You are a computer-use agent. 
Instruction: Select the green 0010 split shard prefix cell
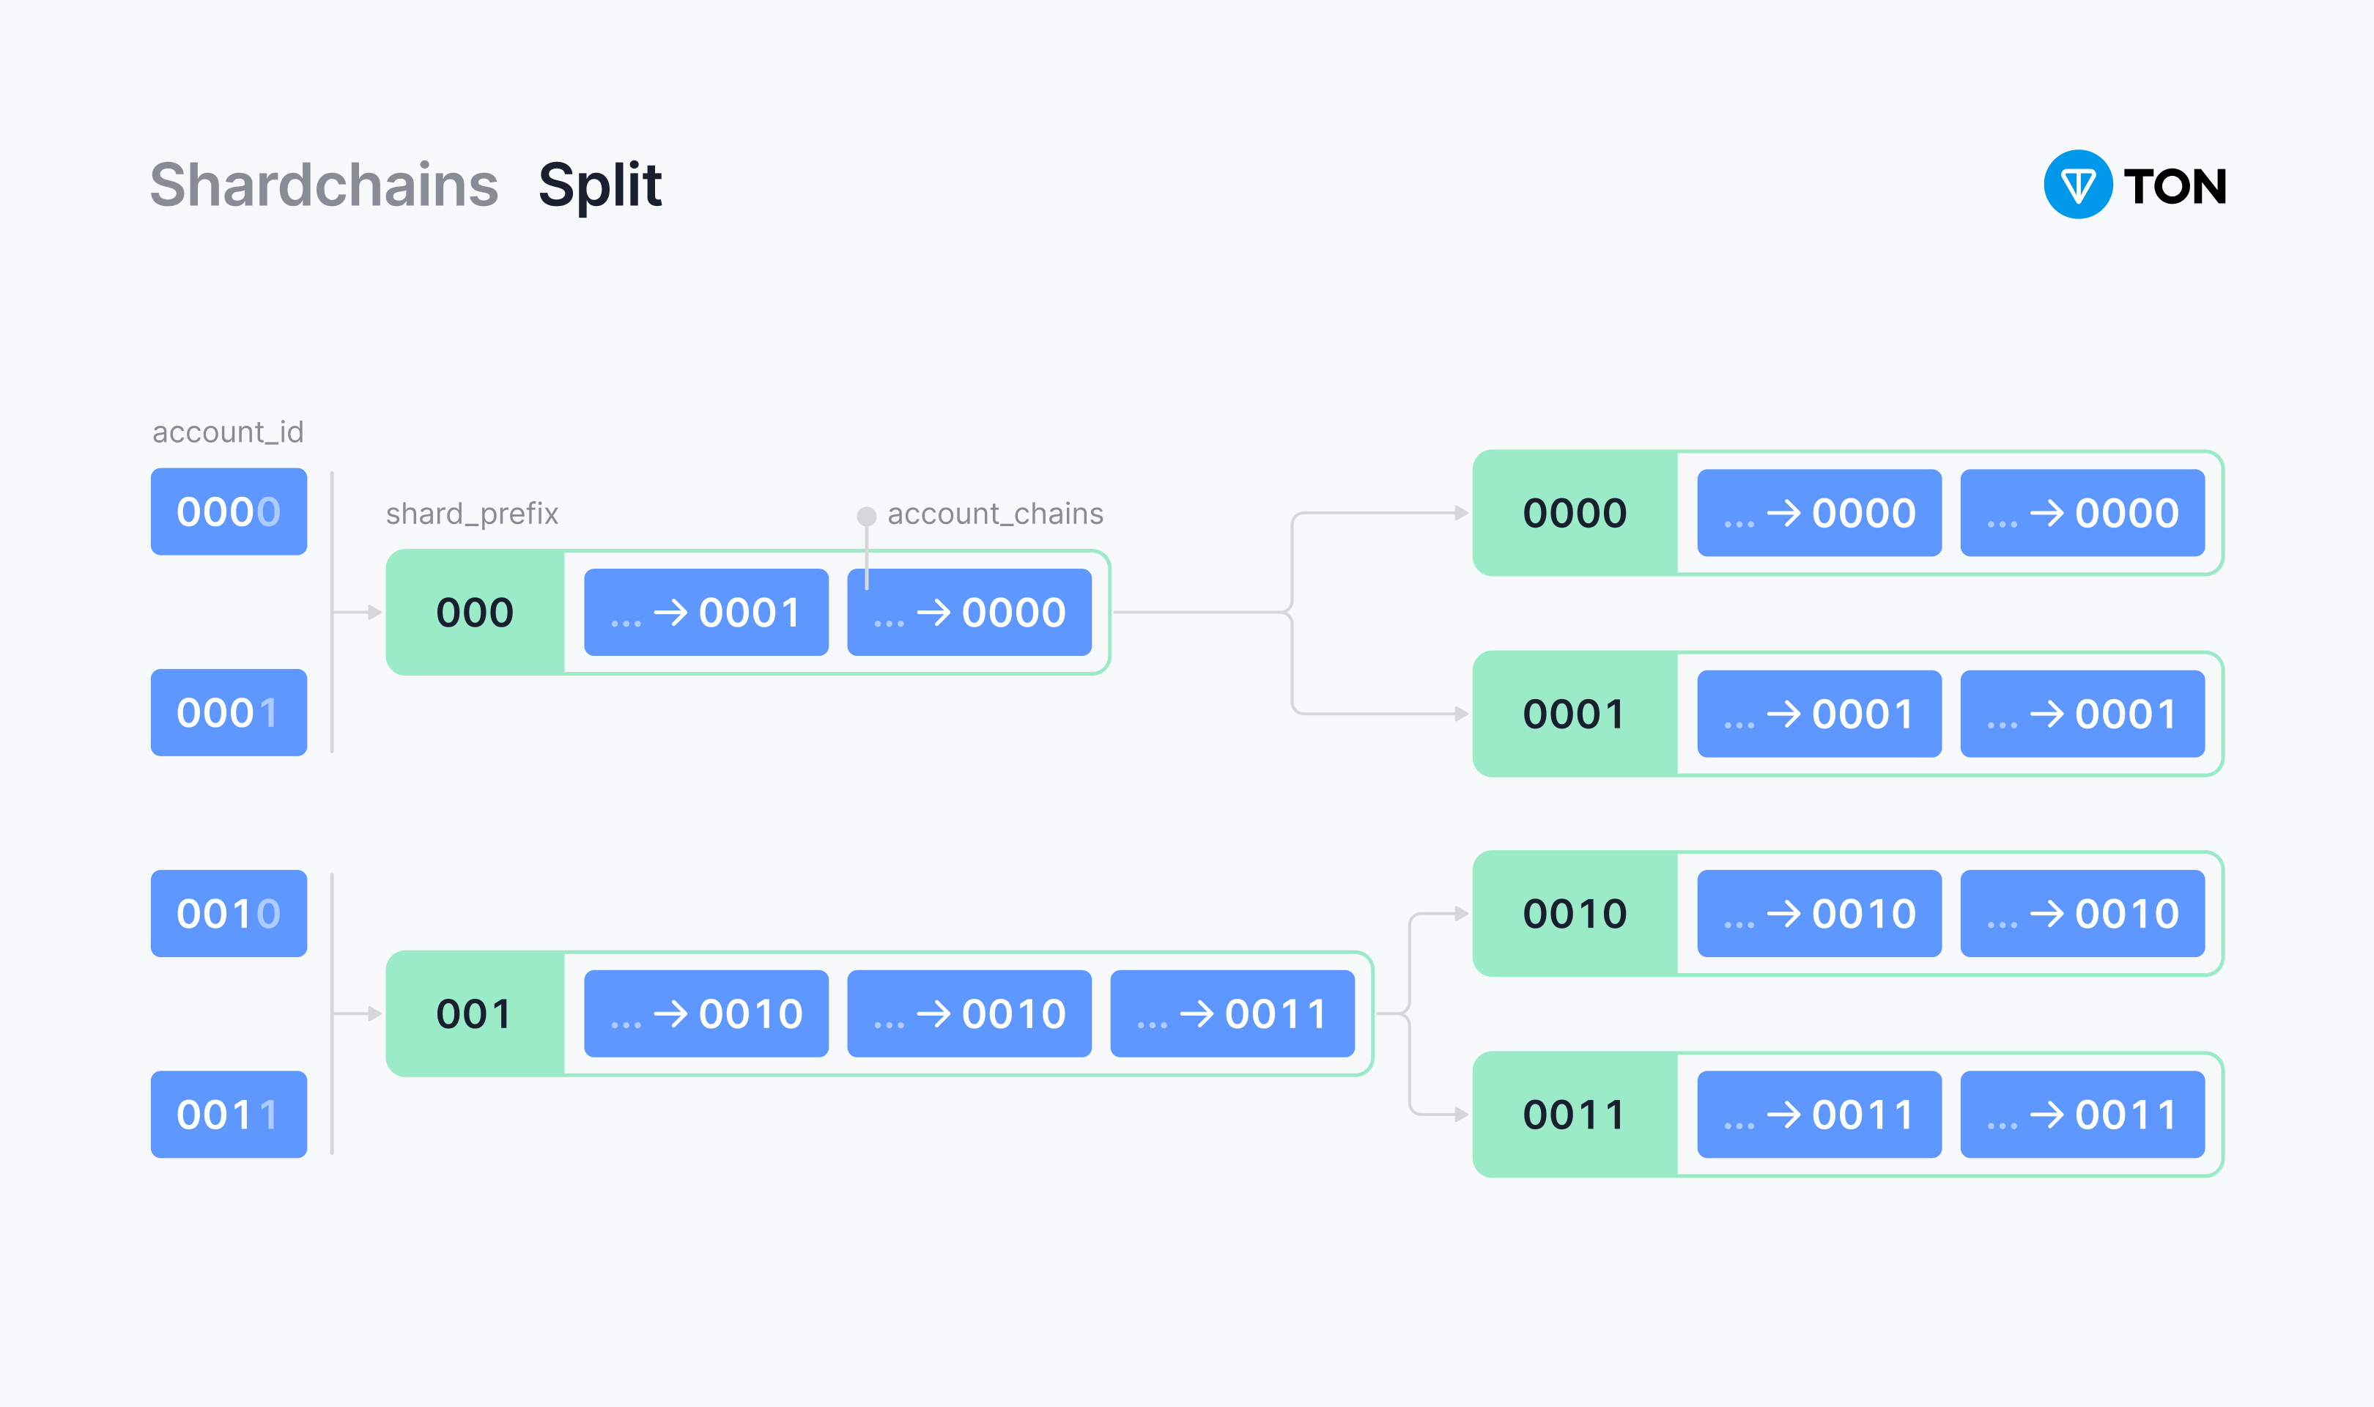1574,914
